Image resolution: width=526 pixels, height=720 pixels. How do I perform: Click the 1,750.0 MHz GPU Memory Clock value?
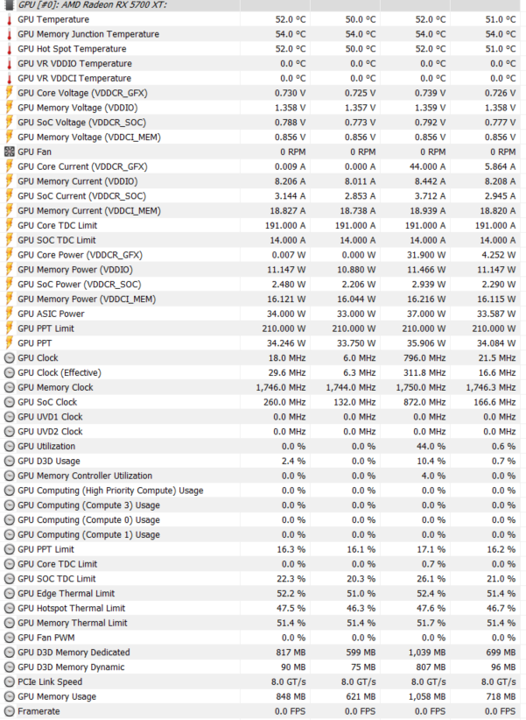[421, 387]
